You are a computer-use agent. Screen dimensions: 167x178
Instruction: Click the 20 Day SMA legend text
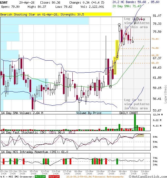[x=129, y=6]
